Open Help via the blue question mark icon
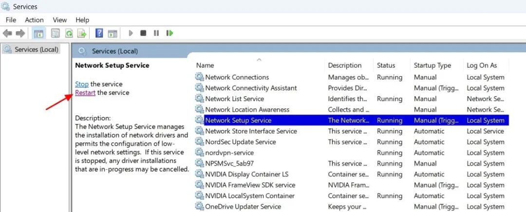Viewport: 526px width, 212px height. [99, 34]
